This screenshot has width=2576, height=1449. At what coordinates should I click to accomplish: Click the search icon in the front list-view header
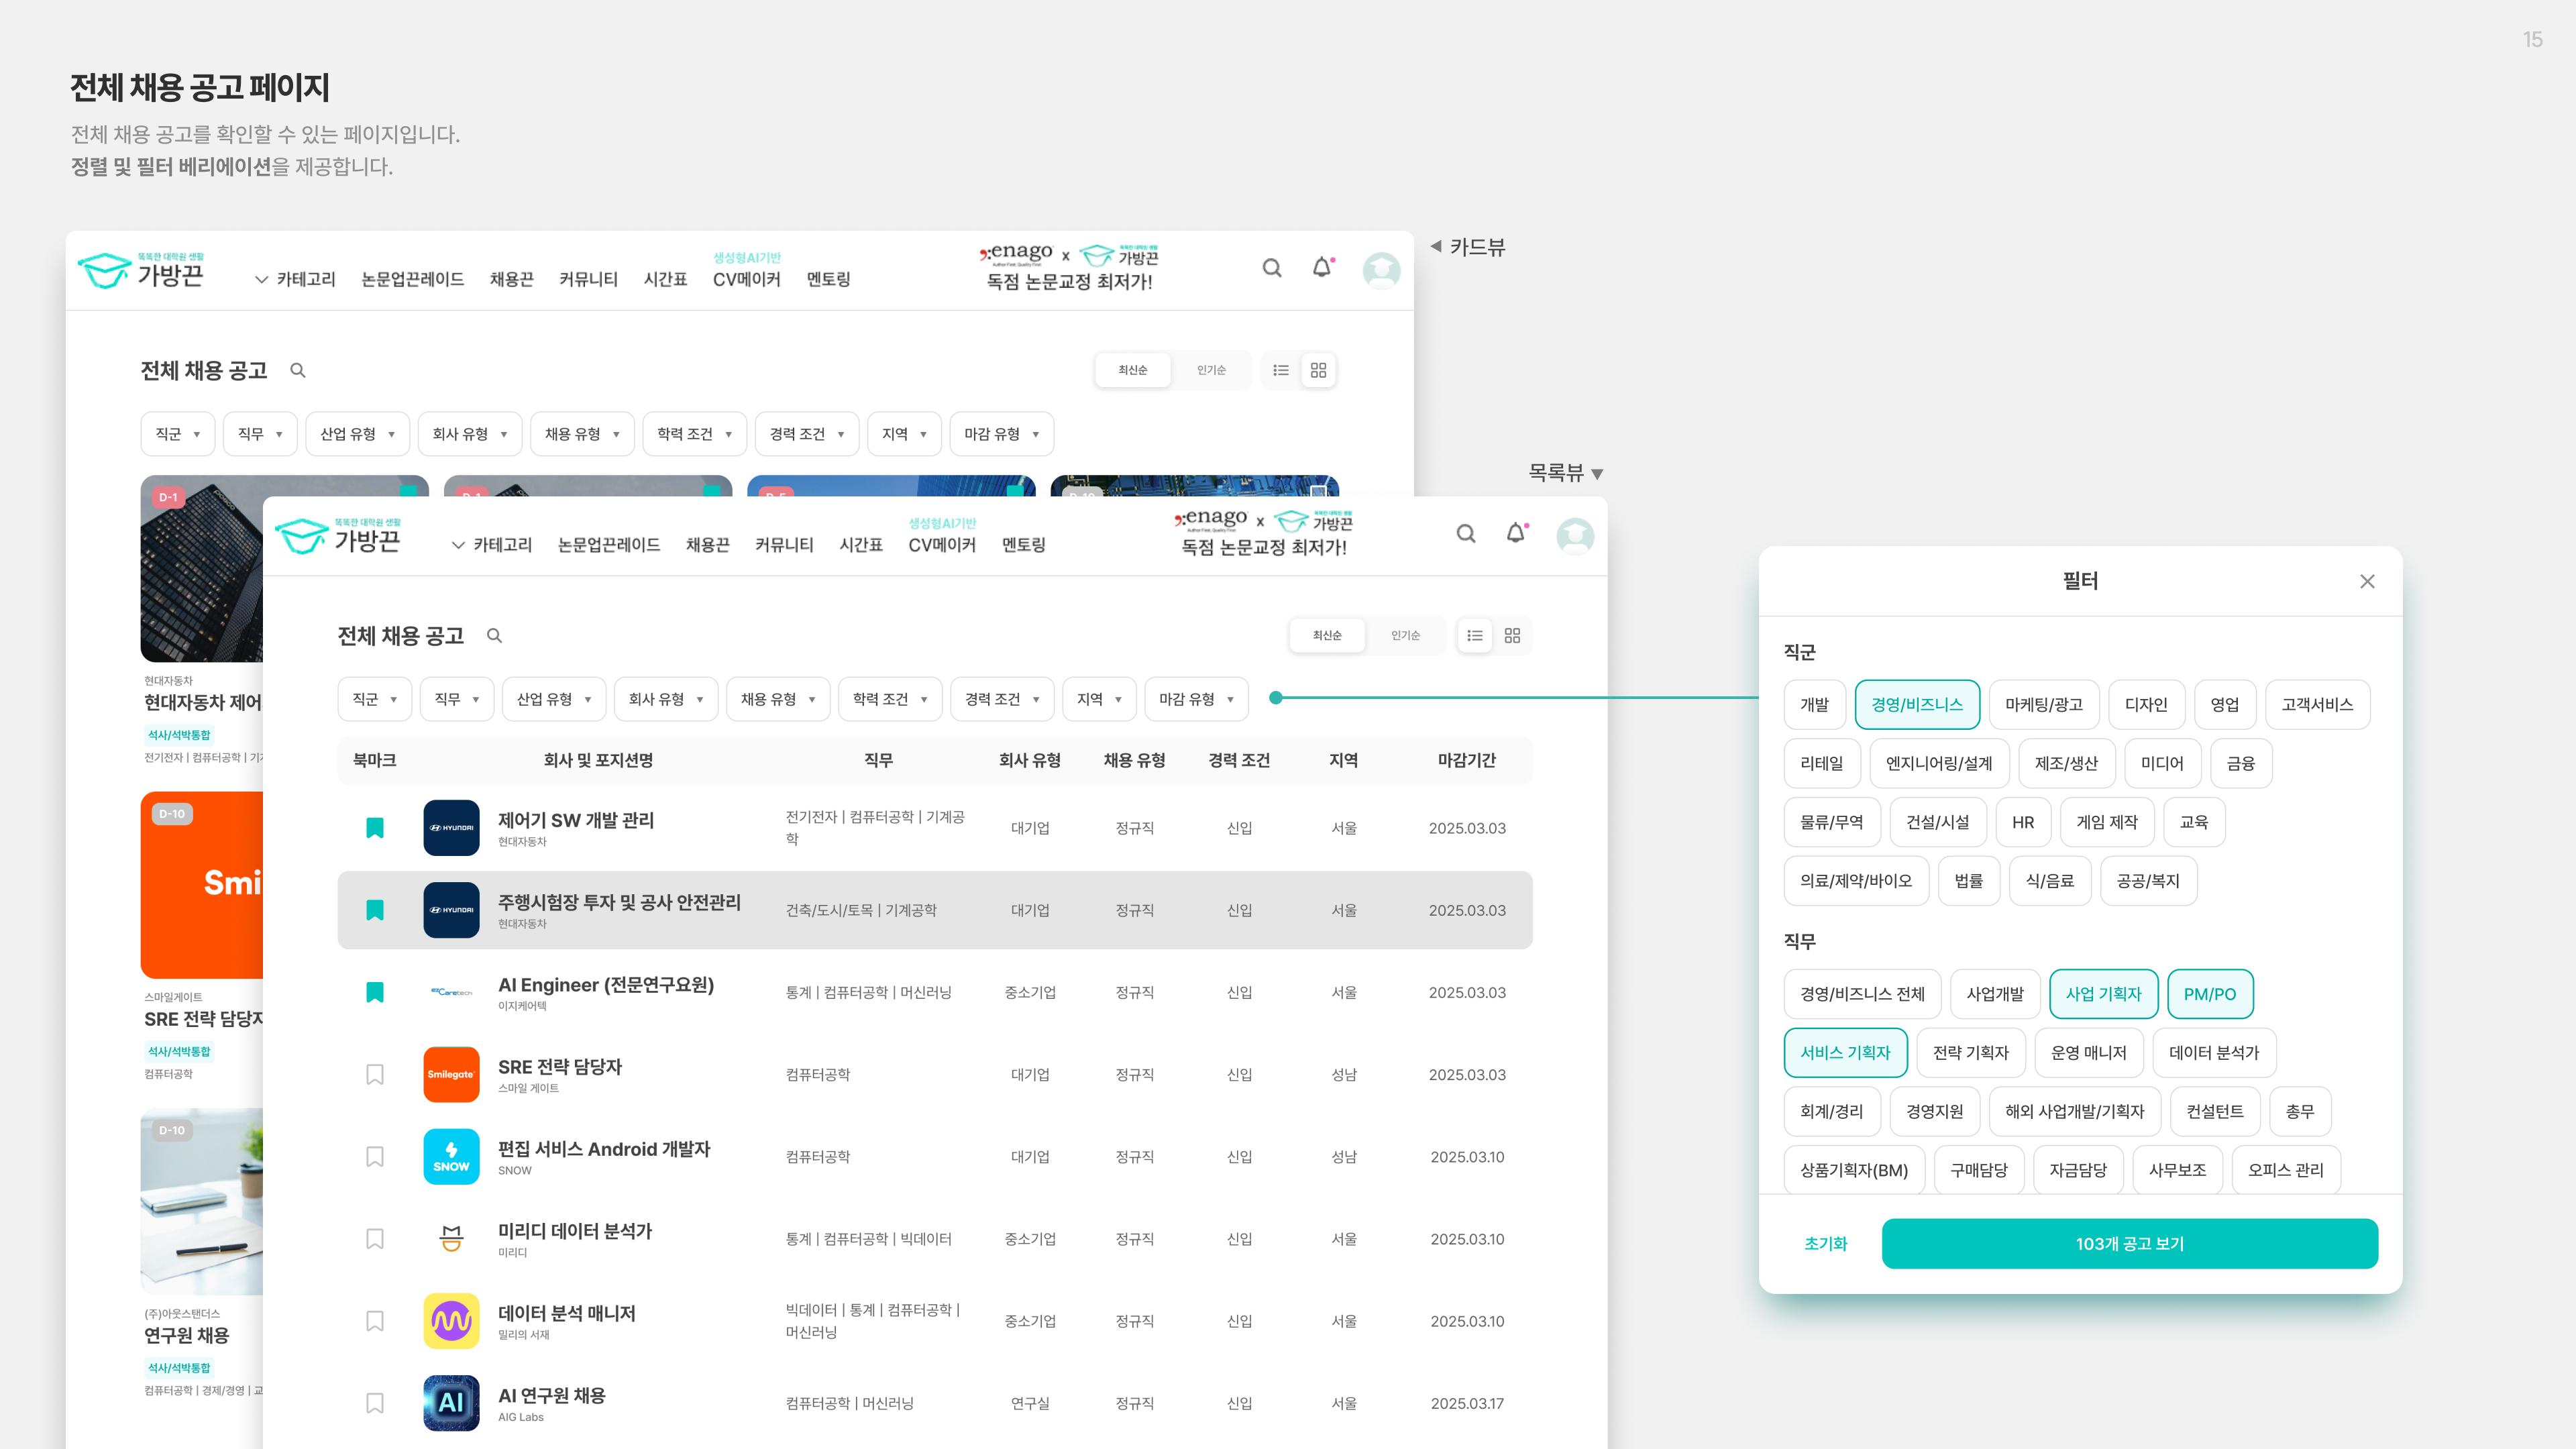(x=1465, y=534)
